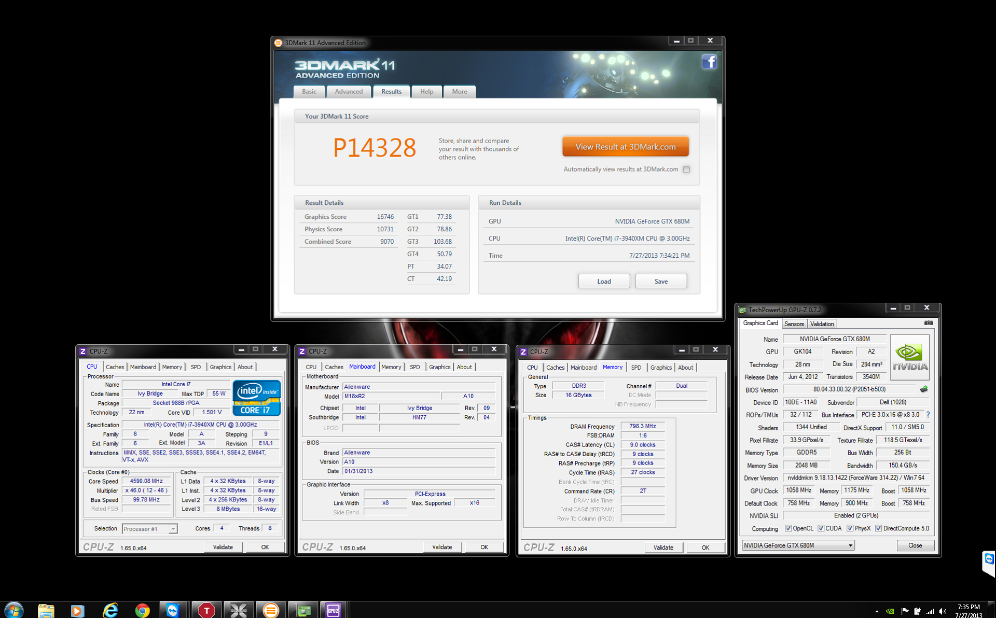Open Google Chrome from the taskbar
Image resolution: width=996 pixels, height=618 pixels.
(142, 610)
